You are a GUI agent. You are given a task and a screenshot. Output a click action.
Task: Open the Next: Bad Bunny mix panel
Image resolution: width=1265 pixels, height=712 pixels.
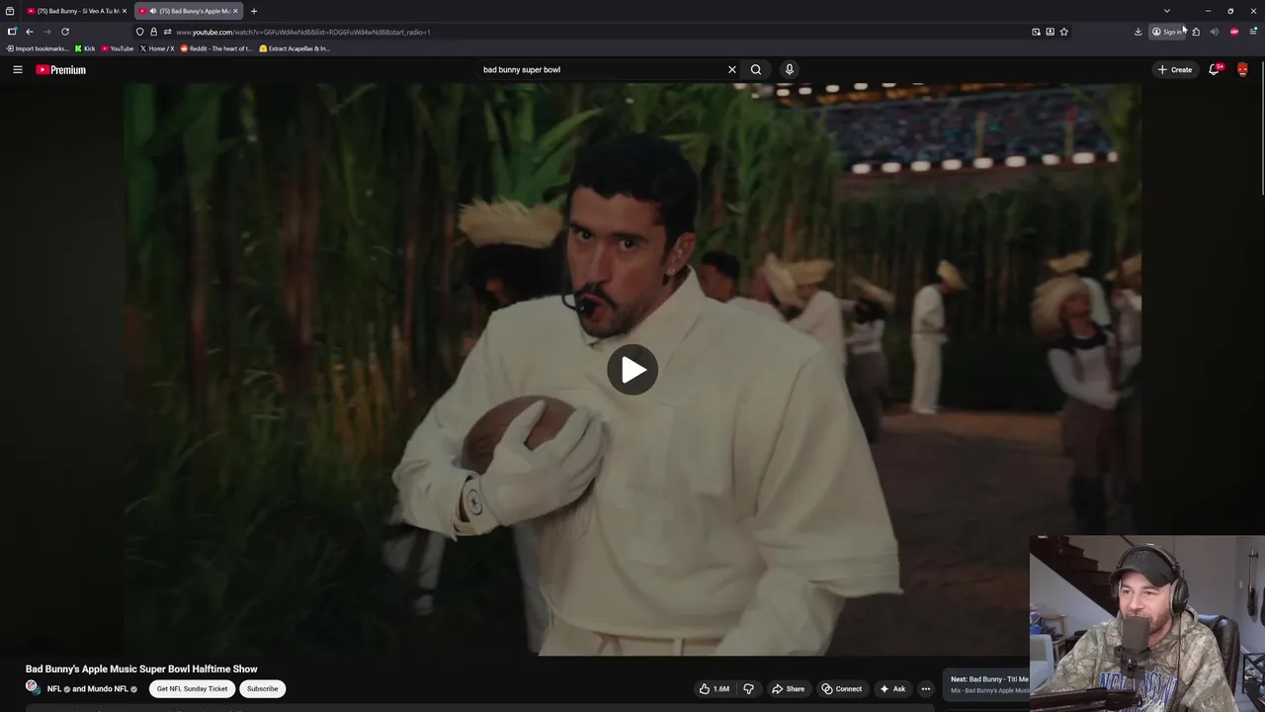pyautogui.click(x=988, y=684)
